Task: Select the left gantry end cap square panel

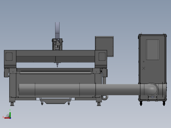Action: [x=9, y=56]
